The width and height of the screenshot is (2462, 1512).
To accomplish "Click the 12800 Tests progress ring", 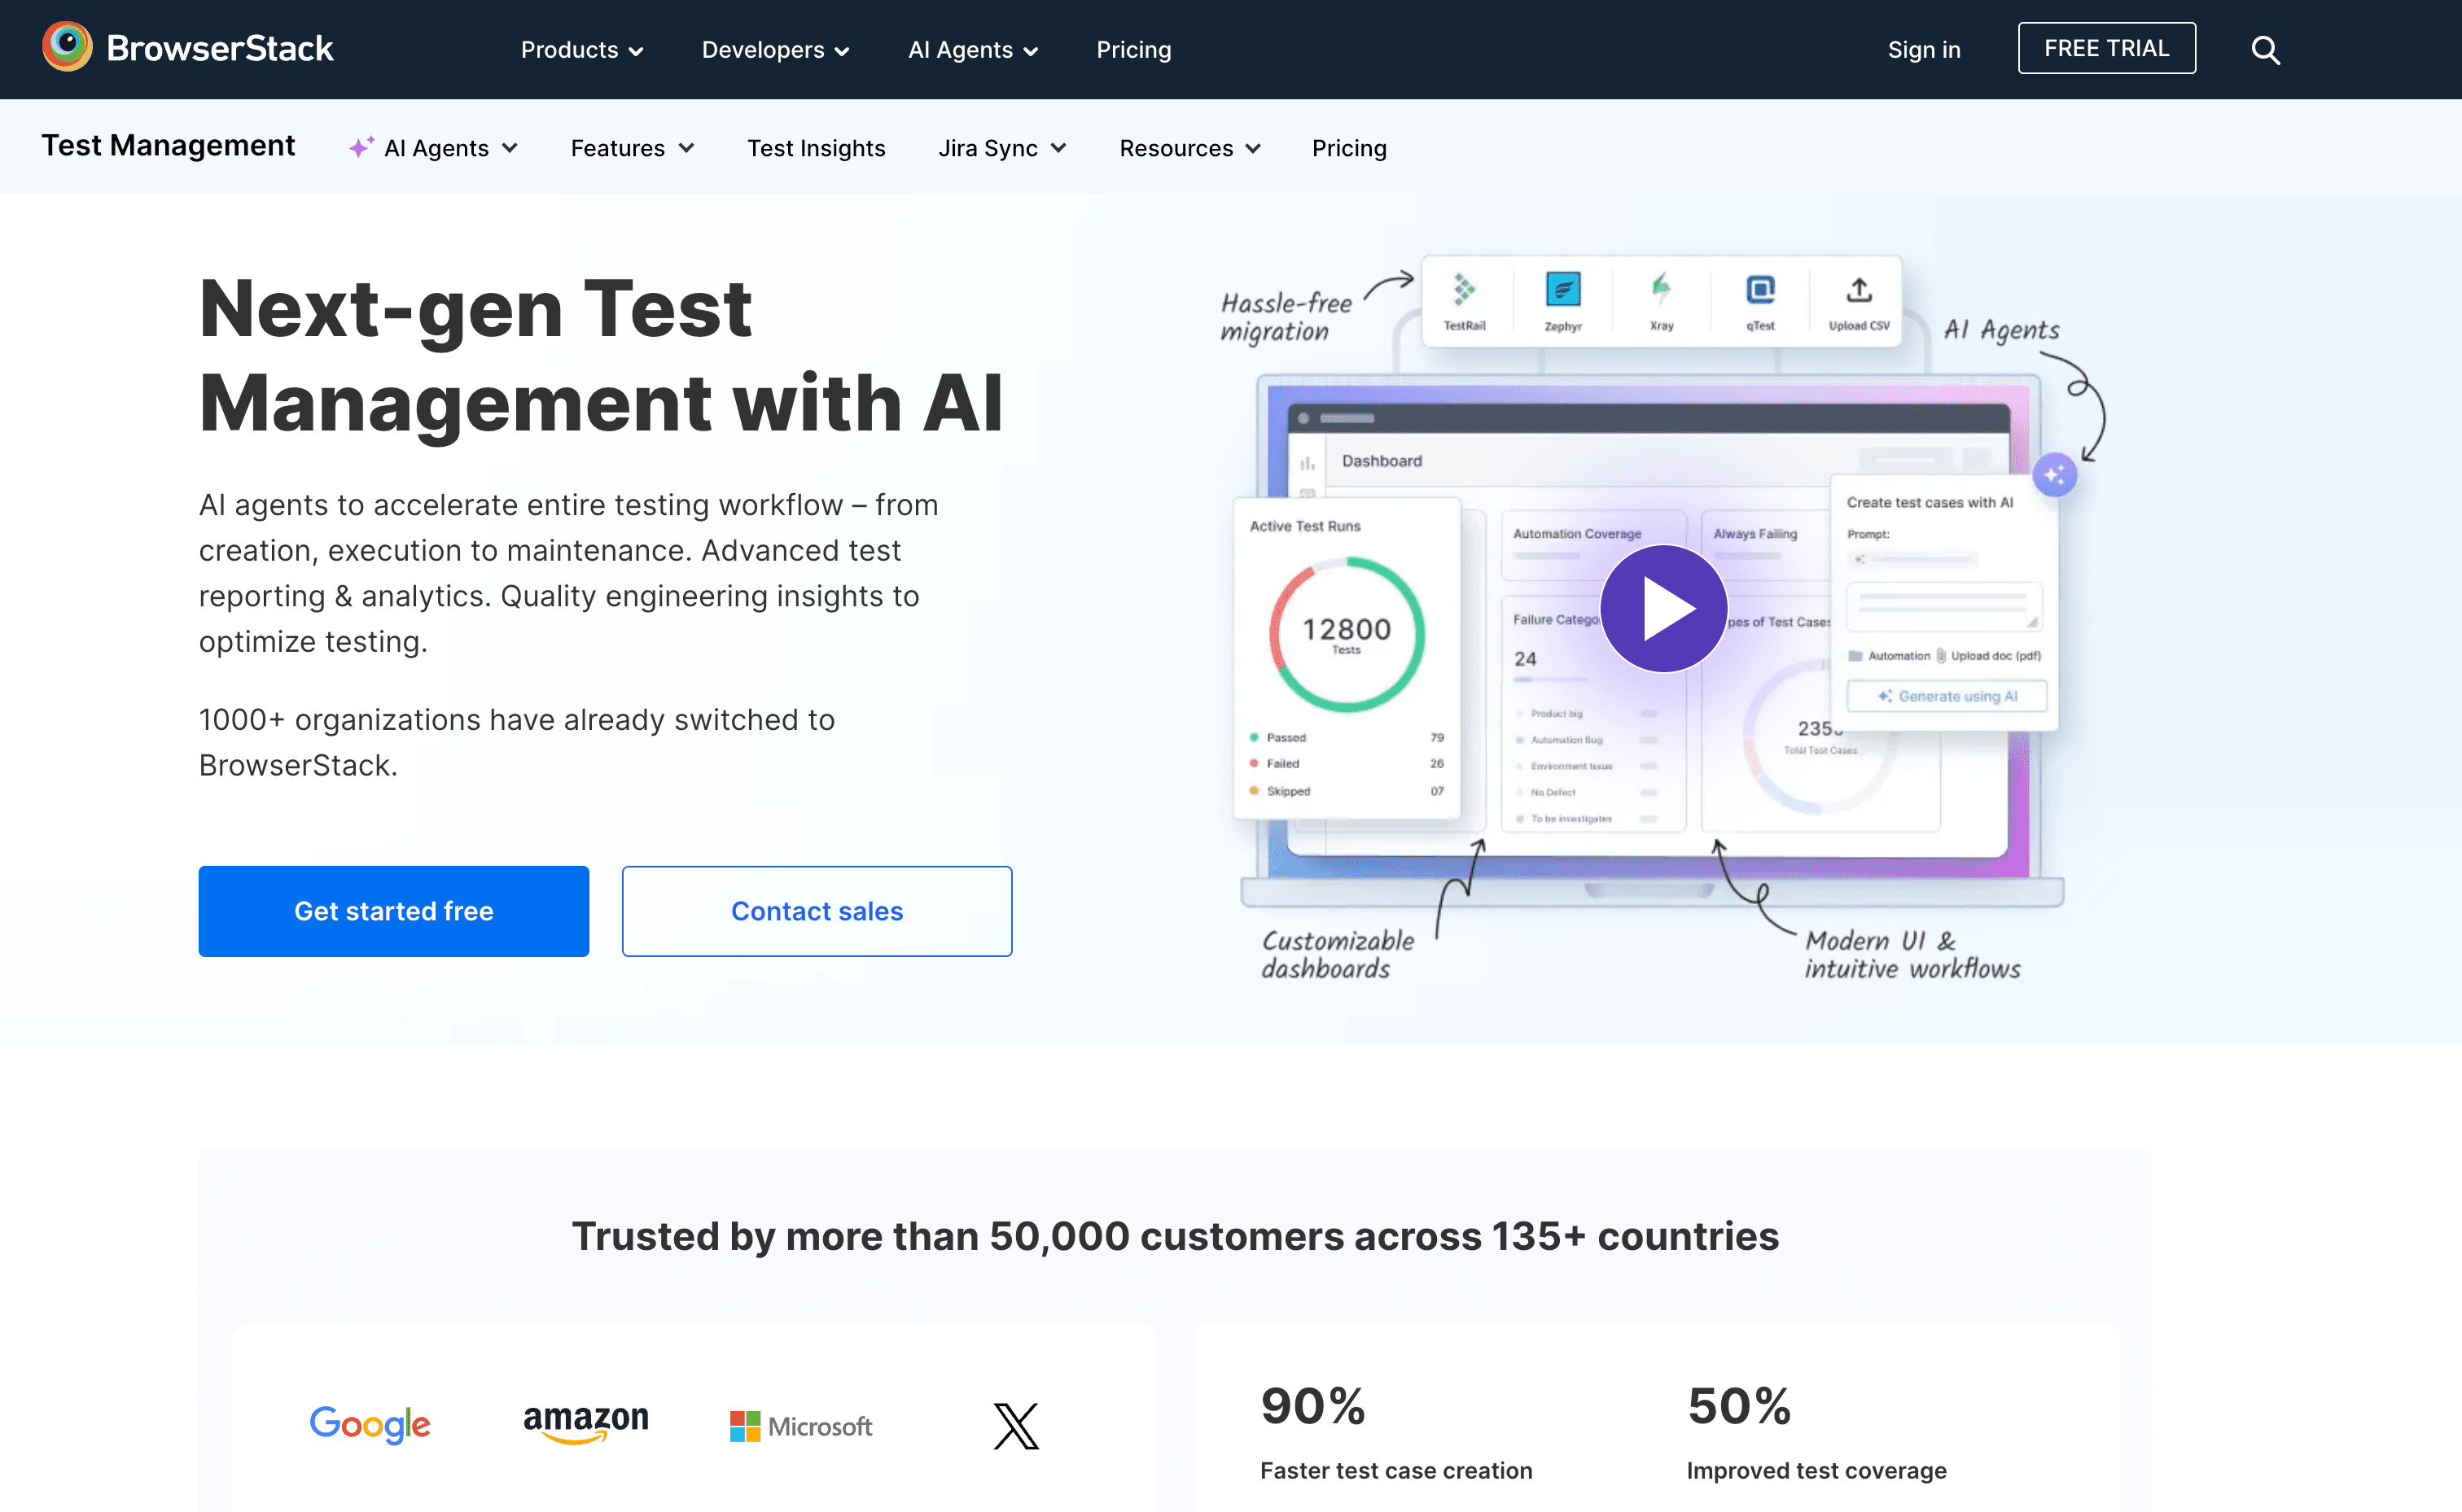I will pos(1347,634).
